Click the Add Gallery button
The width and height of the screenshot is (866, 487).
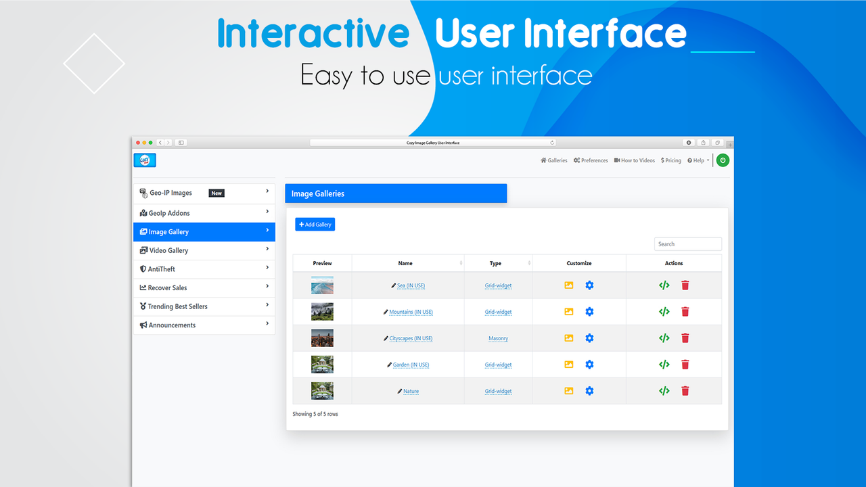314,224
